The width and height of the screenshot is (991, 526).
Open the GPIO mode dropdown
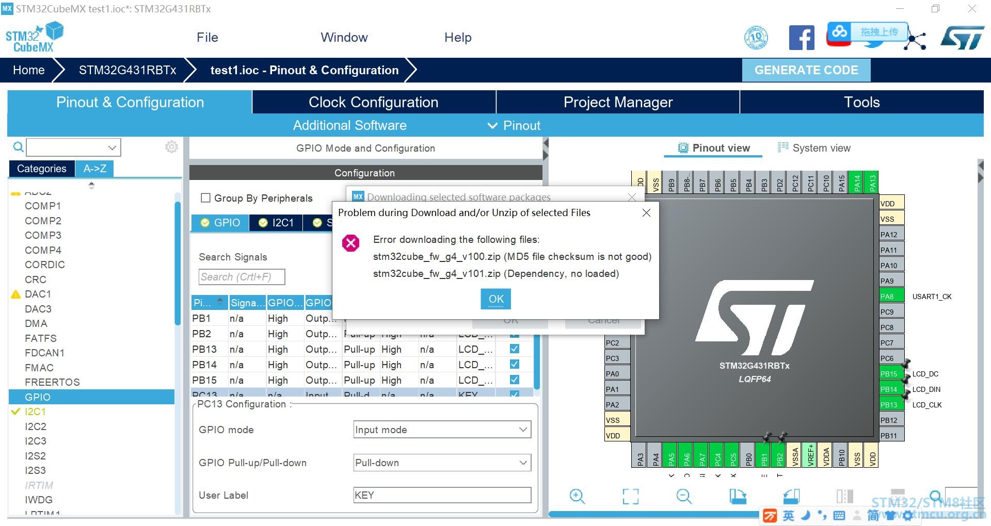point(442,430)
